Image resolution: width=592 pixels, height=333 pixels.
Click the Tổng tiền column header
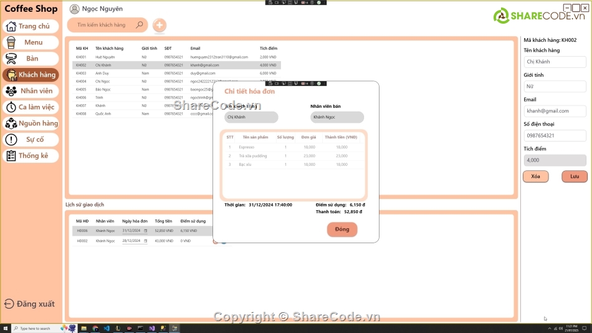click(163, 221)
